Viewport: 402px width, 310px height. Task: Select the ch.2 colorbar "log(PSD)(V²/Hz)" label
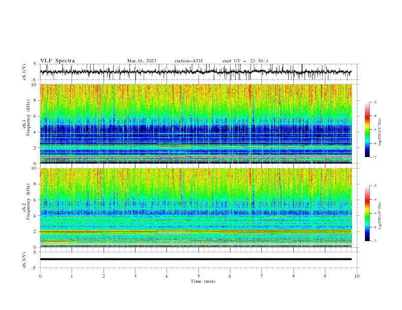tap(380, 215)
